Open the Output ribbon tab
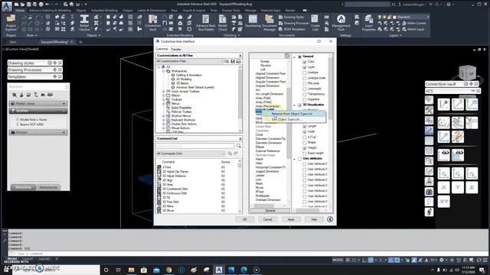 [127, 10]
